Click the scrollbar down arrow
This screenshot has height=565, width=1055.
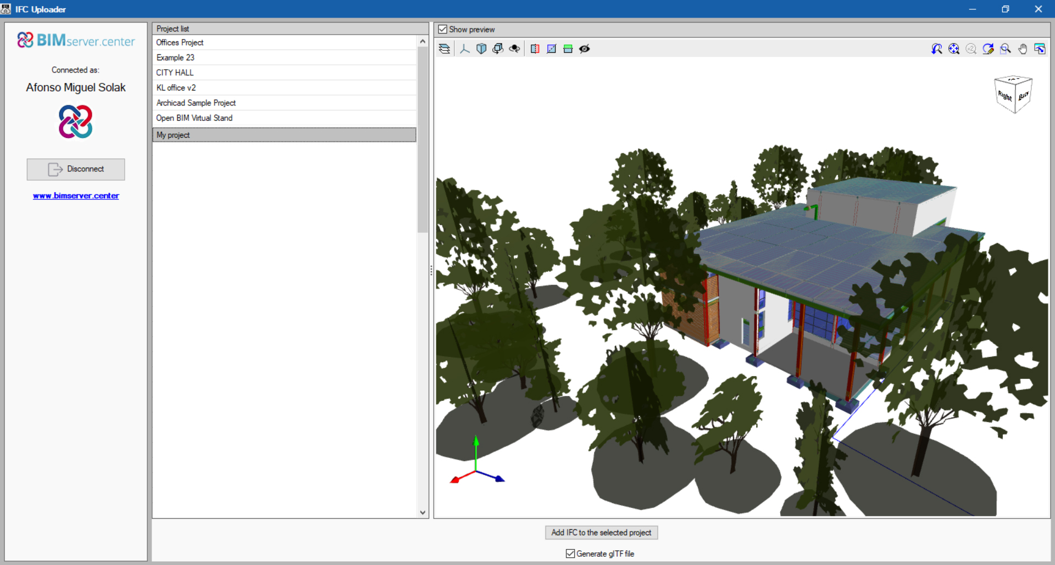423,512
